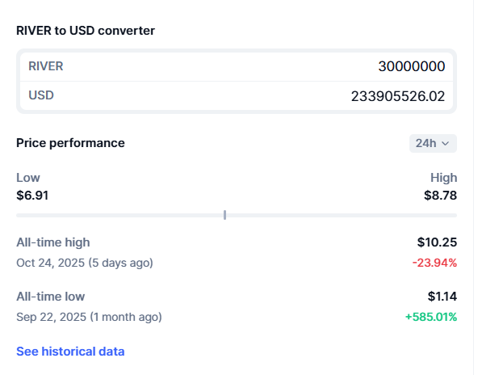Click the USD currency label in converter
This screenshot has width=478, height=375.
click(x=41, y=95)
